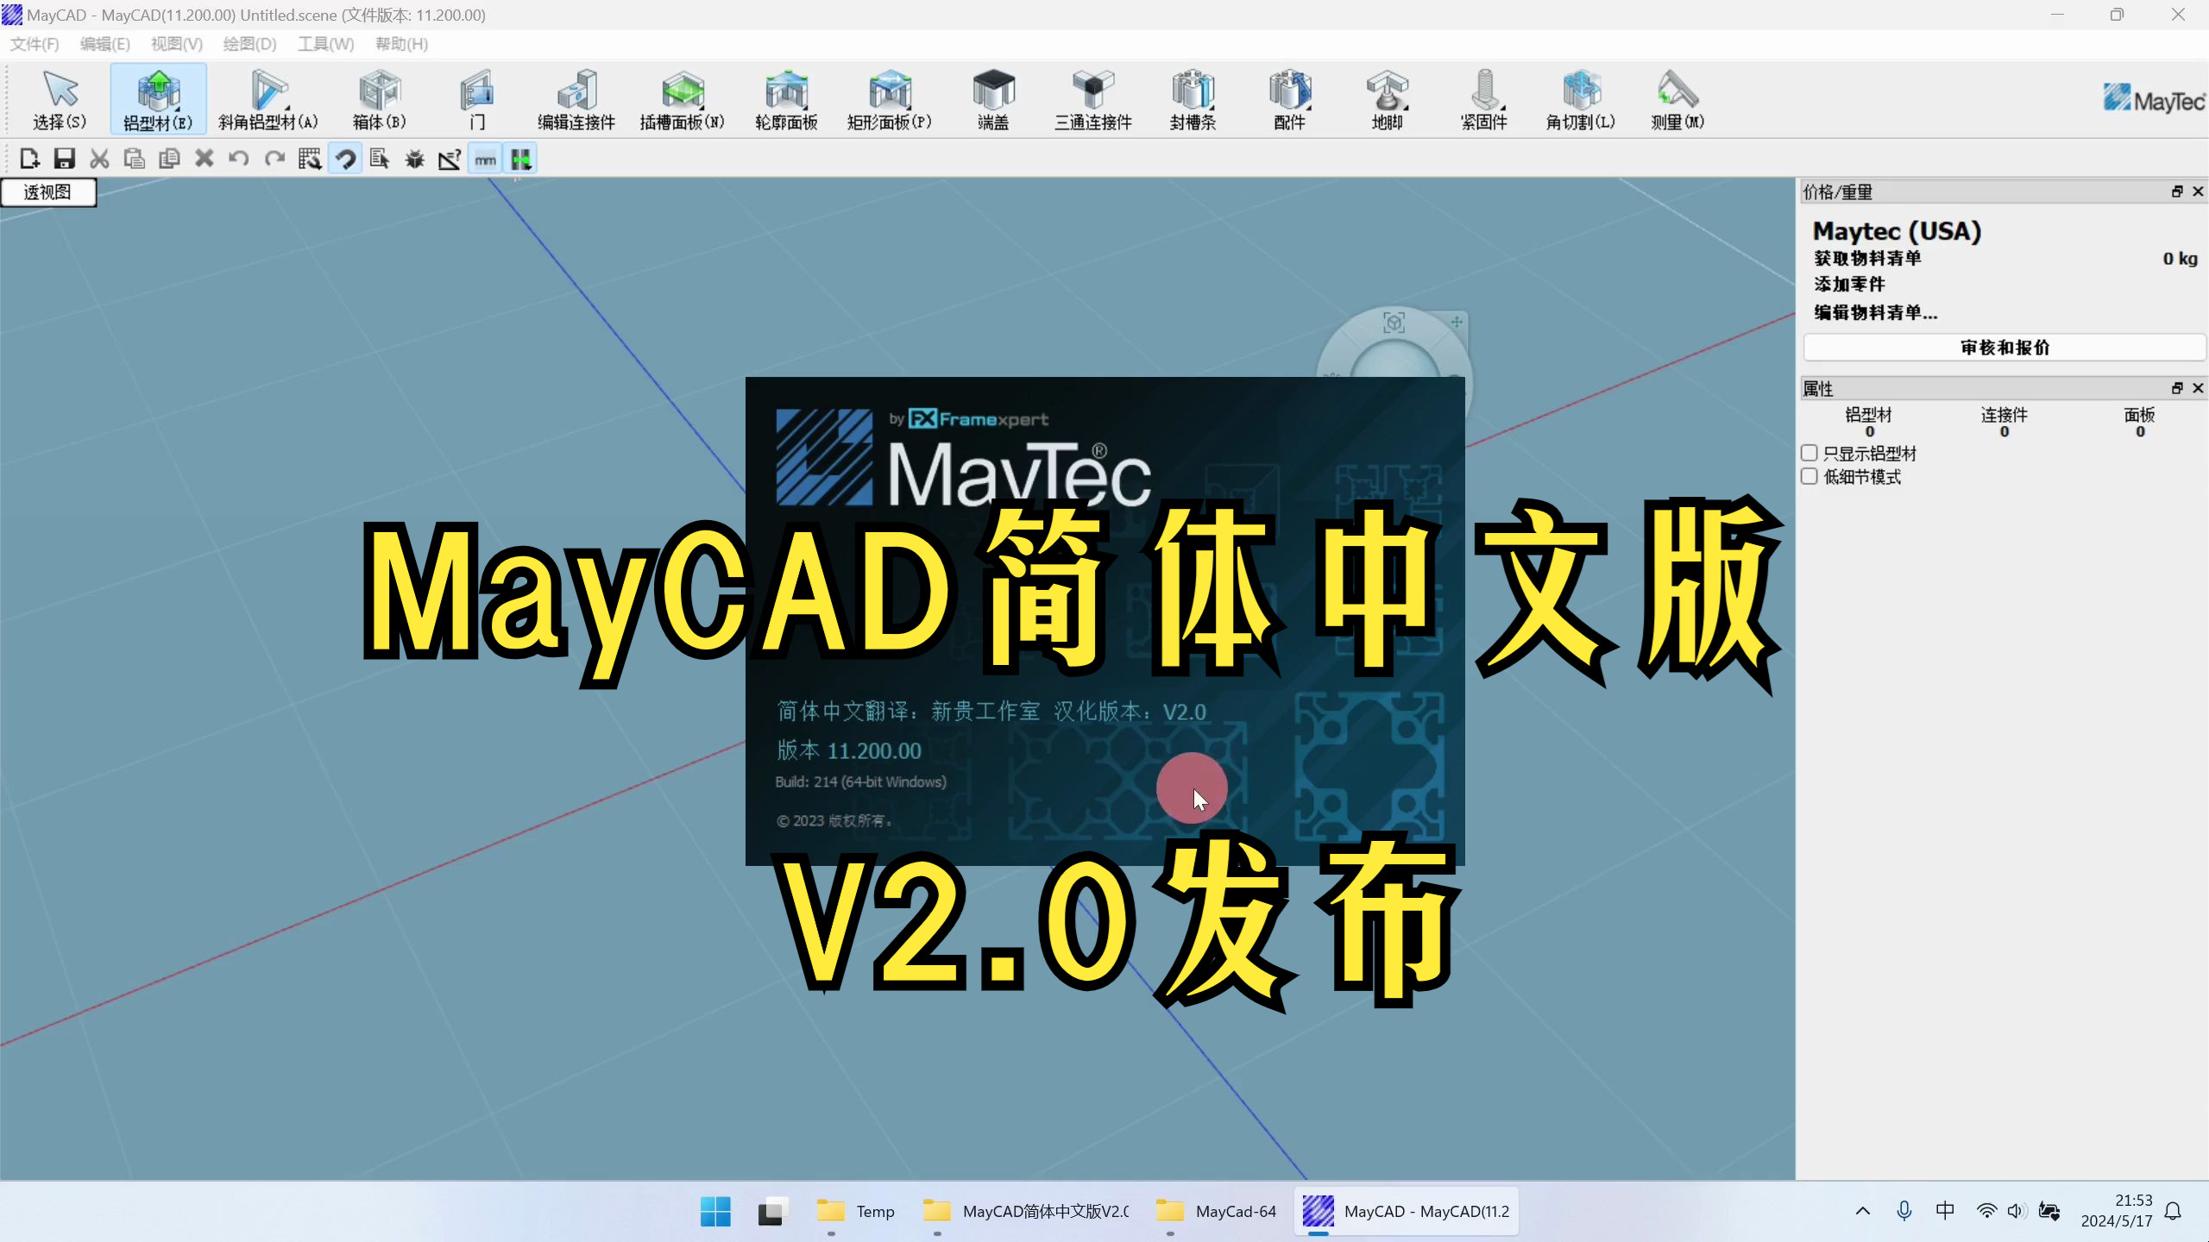Paste from clipboard icon
This screenshot has height=1242, width=2209.
pyautogui.click(x=135, y=159)
